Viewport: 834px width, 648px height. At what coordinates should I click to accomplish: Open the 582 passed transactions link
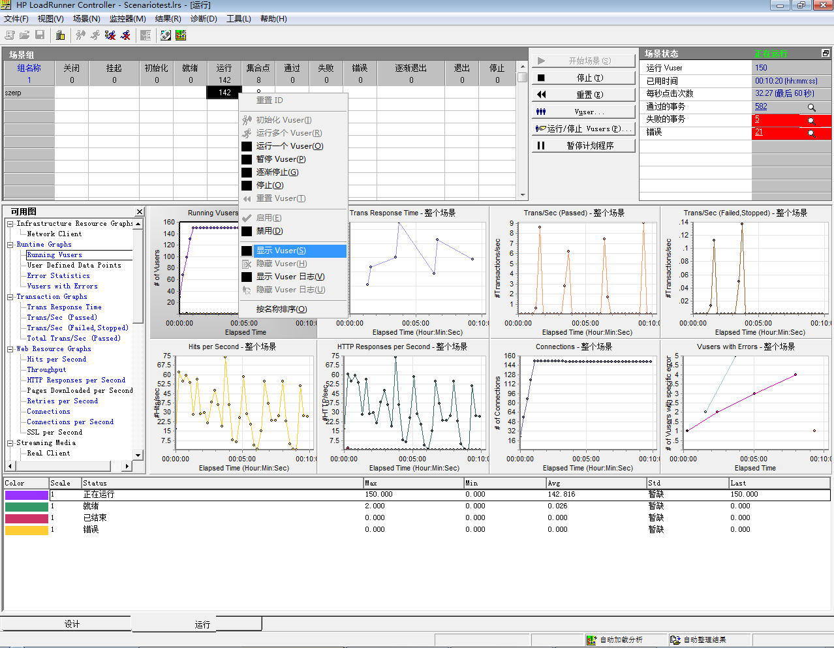coord(761,106)
